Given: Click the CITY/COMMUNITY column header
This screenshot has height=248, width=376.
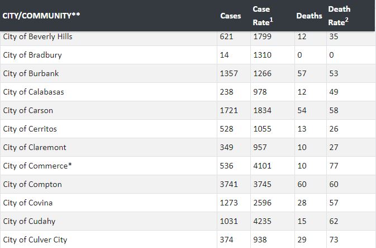Looking at the screenshot, I should coord(42,15).
